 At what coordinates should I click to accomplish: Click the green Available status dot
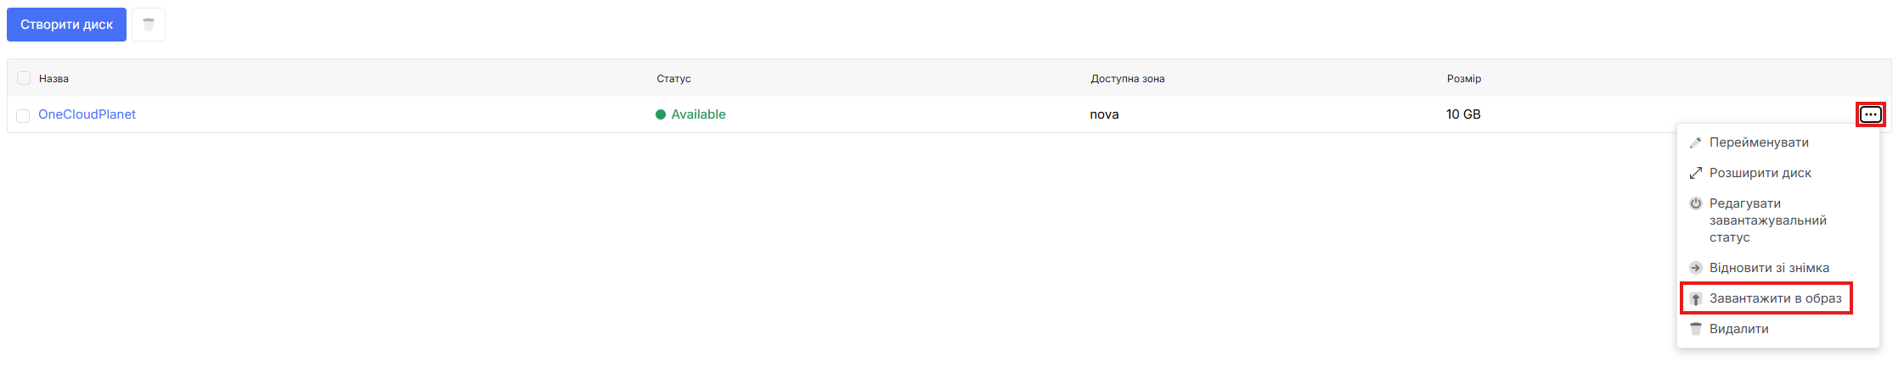tap(661, 114)
